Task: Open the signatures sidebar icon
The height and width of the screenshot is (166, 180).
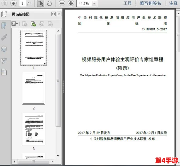Action: coord(4,61)
